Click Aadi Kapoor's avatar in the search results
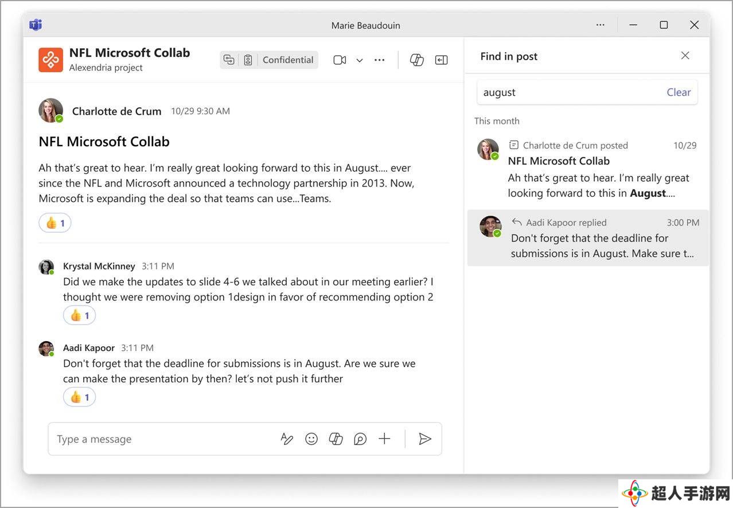733x508 pixels. 490,226
